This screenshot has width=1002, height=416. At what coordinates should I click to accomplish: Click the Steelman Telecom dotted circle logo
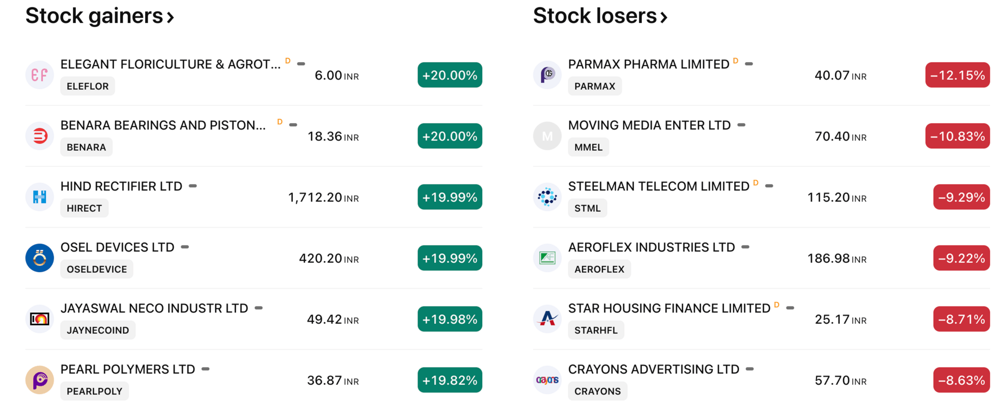click(547, 197)
